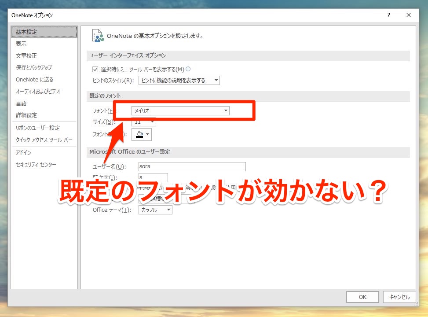428x317 pixels.
Task: Open the ヒントのスタイル dropdown
Action: point(179,80)
